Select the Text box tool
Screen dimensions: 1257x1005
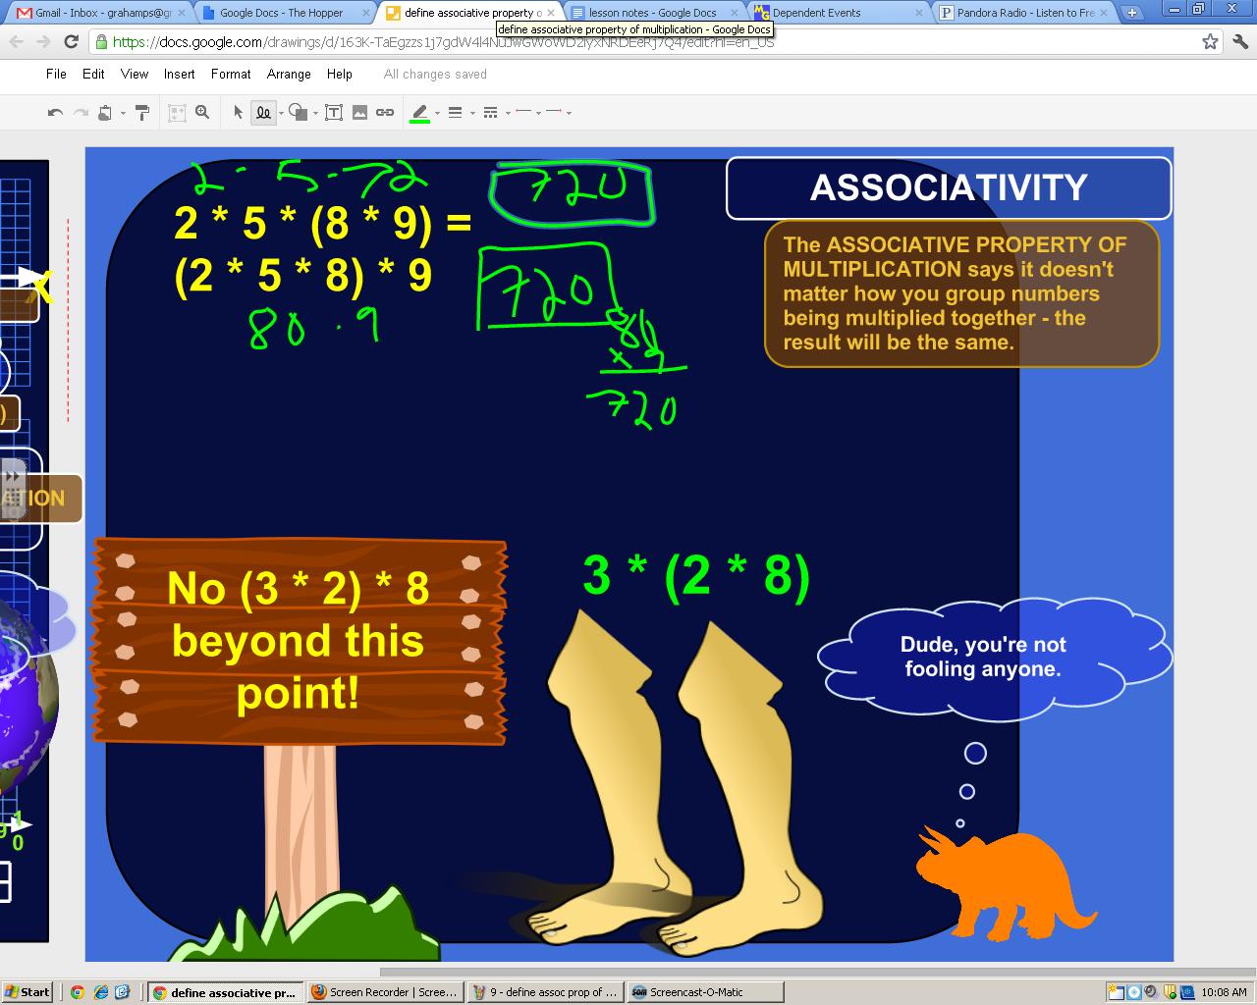tap(334, 113)
